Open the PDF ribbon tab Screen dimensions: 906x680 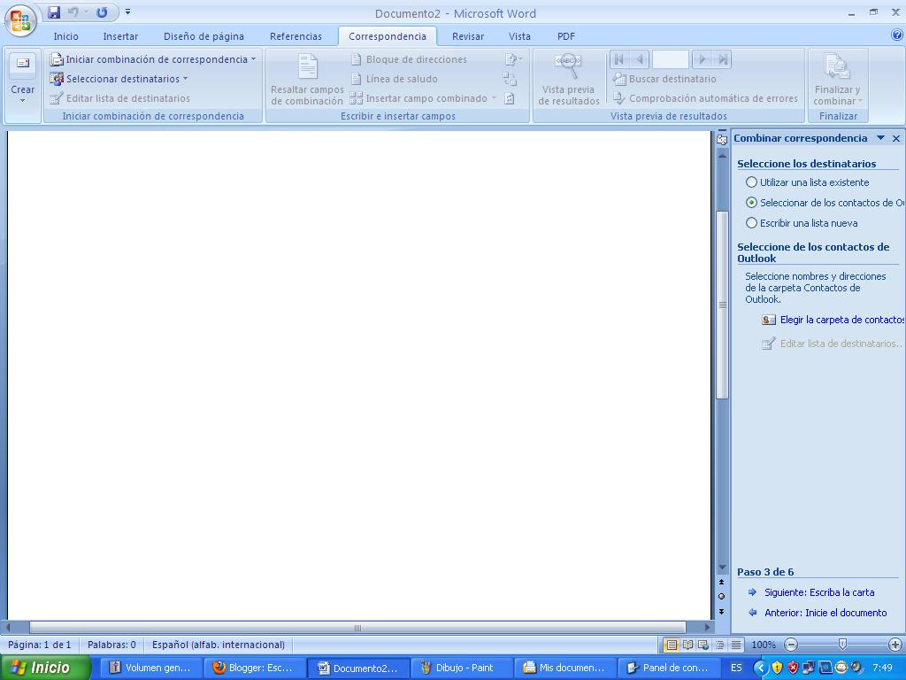[x=565, y=36]
